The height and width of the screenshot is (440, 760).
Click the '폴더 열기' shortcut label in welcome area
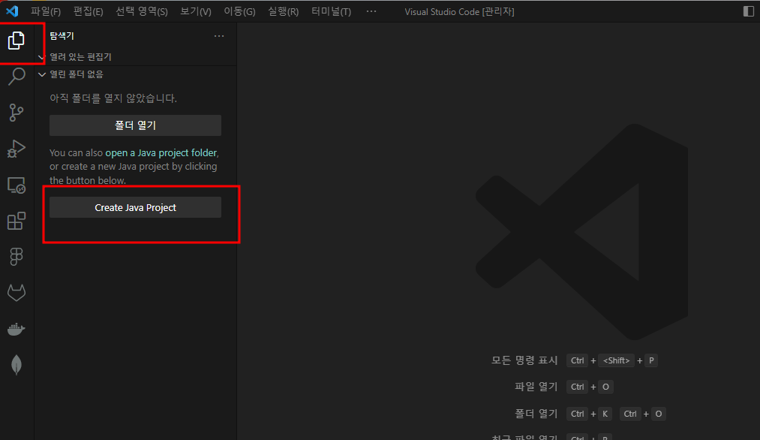(536, 414)
